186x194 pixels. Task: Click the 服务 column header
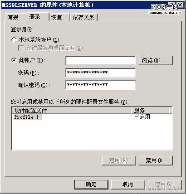coord(150,110)
